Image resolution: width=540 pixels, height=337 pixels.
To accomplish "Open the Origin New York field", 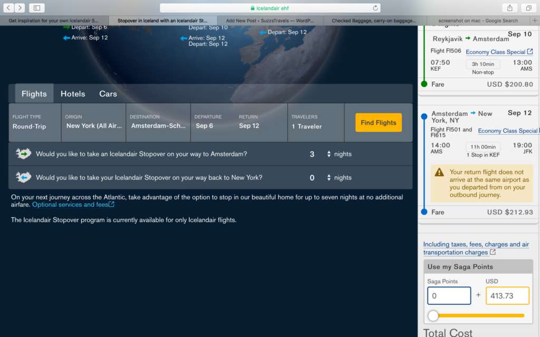I will tap(93, 122).
